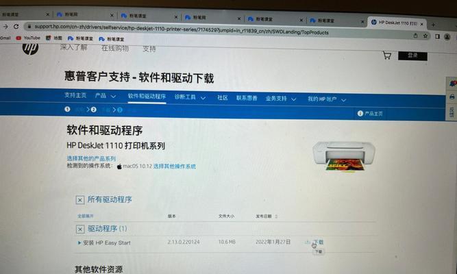Close the HP DeskJet 1110 tab
Screen dimensions: 457x274
(422, 24)
